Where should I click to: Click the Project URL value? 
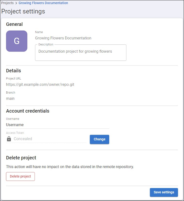pos(40,85)
